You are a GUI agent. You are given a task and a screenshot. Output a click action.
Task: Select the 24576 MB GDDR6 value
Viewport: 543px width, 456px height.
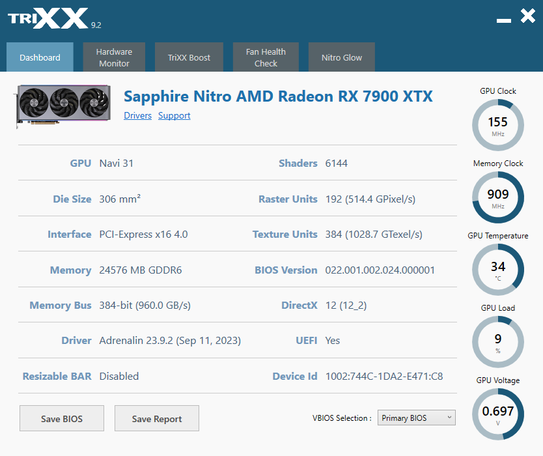140,270
